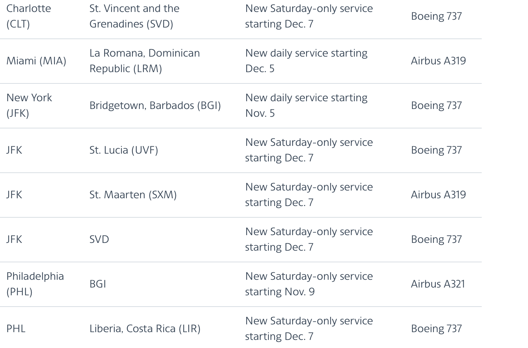Click St. Vincent and the Grenadines (SVD) destination
This screenshot has height=348, width=528.
[x=134, y=16]
